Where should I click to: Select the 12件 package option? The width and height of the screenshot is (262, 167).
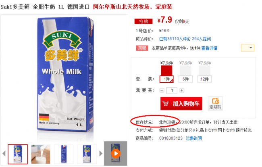point(204,79)
